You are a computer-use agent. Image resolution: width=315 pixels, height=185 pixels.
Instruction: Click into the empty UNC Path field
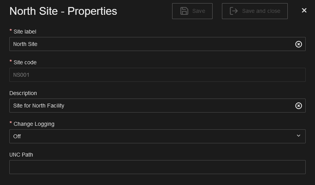pyautogui.click(x=157, y=167)
